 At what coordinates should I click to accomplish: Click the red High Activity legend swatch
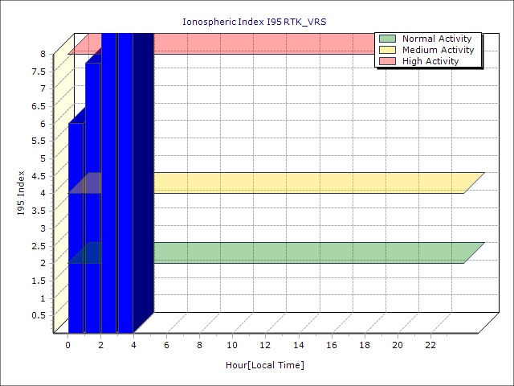tap(387, 61)
